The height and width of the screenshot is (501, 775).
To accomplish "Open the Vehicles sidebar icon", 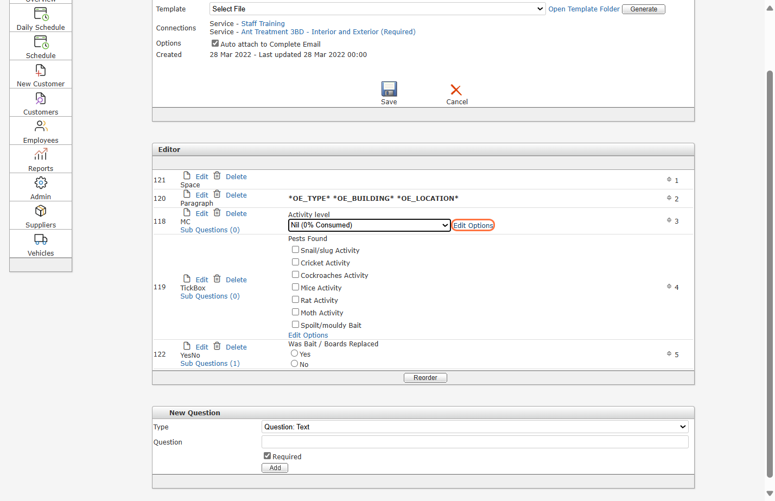I will [x=41, y=240].
